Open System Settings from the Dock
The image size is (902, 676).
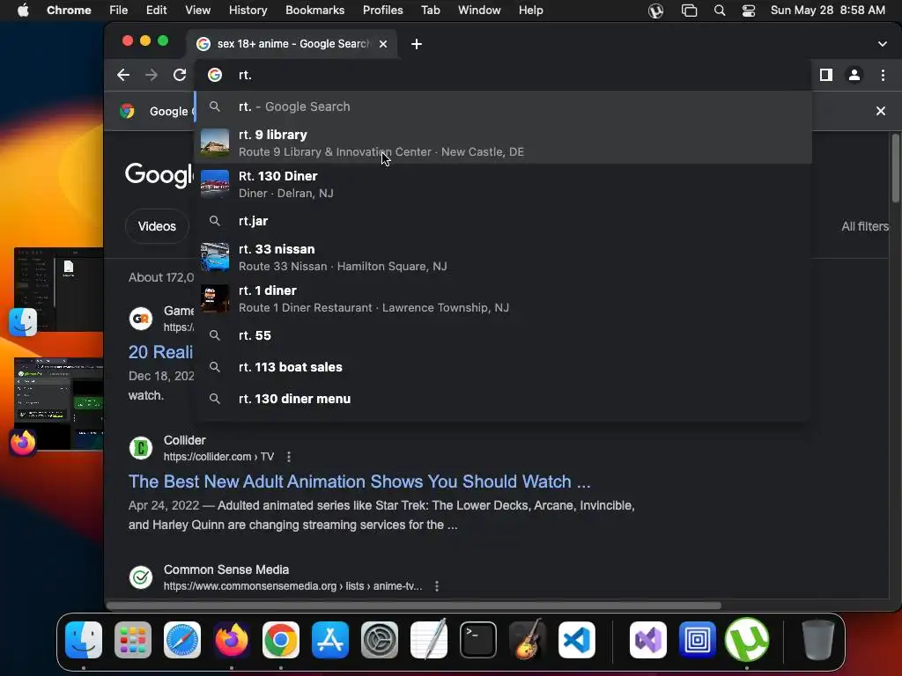click(380, 640)
